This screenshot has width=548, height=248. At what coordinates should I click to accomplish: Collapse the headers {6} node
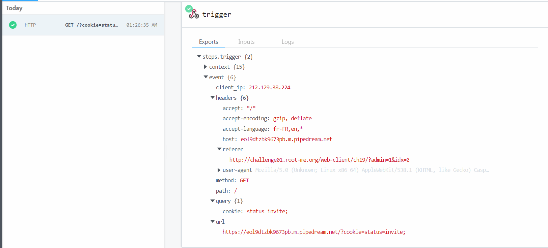click(x=213, y=98)
